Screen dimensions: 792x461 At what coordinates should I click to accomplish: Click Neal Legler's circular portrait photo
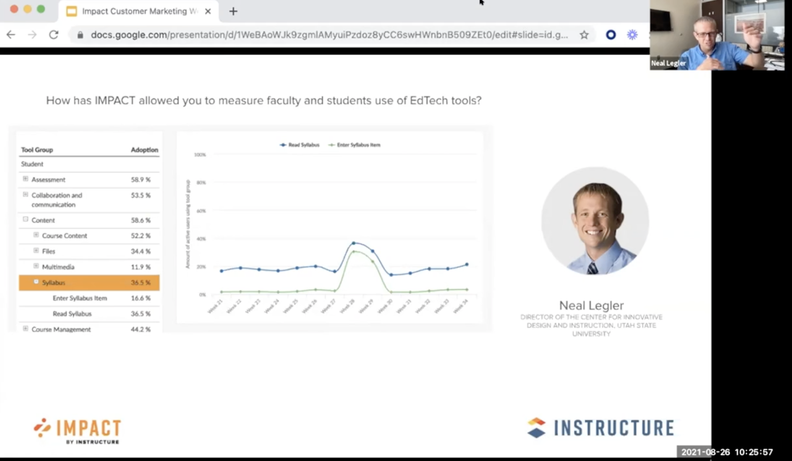pos(594,221)
